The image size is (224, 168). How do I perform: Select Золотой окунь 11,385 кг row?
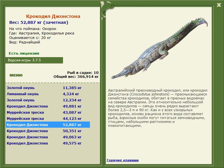(x=48, y=88)
